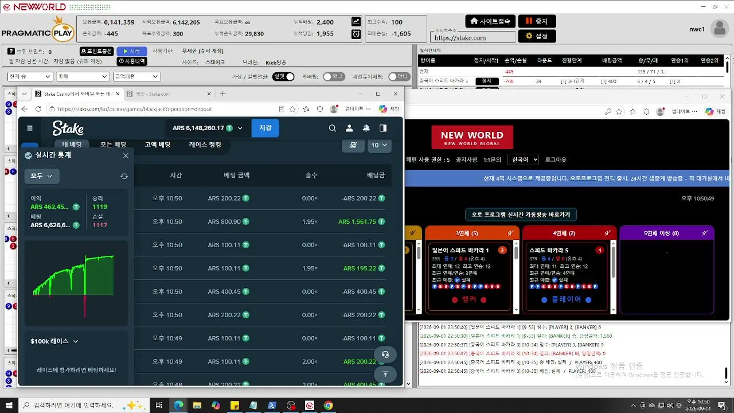Viewport: 734px width, 413px height.
Task: Open 모두 filter in live stats
Action: click(x=42, y=176)
